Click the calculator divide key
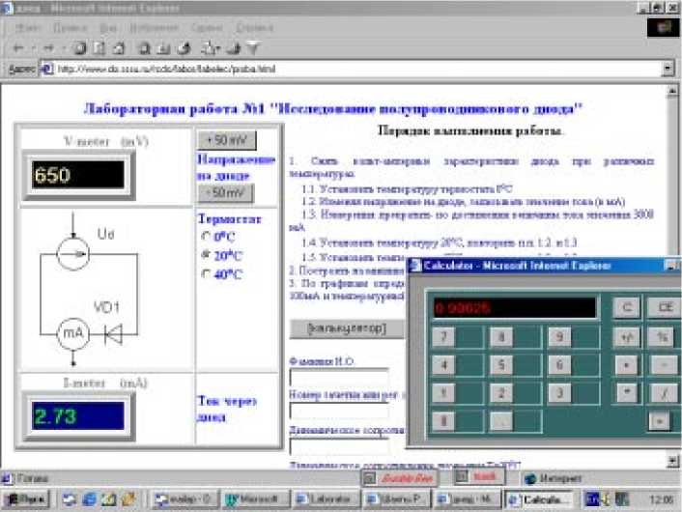The image size is (682, 512). click(665, 393)
